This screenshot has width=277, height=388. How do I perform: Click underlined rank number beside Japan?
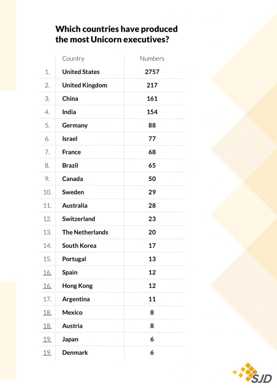coord(47,339)
